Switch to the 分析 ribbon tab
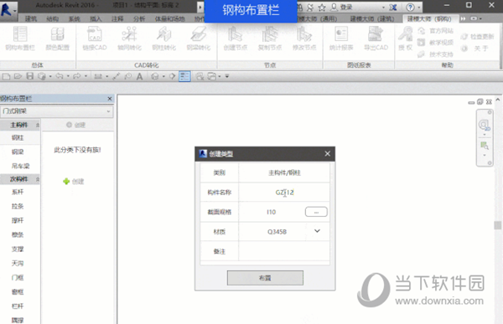 pyautogui.click(x=139, y=19)
